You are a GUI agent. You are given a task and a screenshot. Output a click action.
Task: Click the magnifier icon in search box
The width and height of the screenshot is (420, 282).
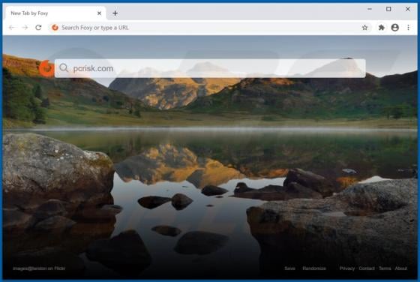[x=64, y=68]
